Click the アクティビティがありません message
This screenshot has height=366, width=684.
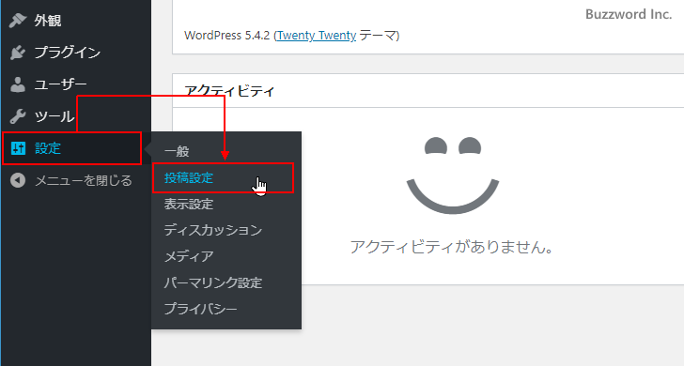452,247
